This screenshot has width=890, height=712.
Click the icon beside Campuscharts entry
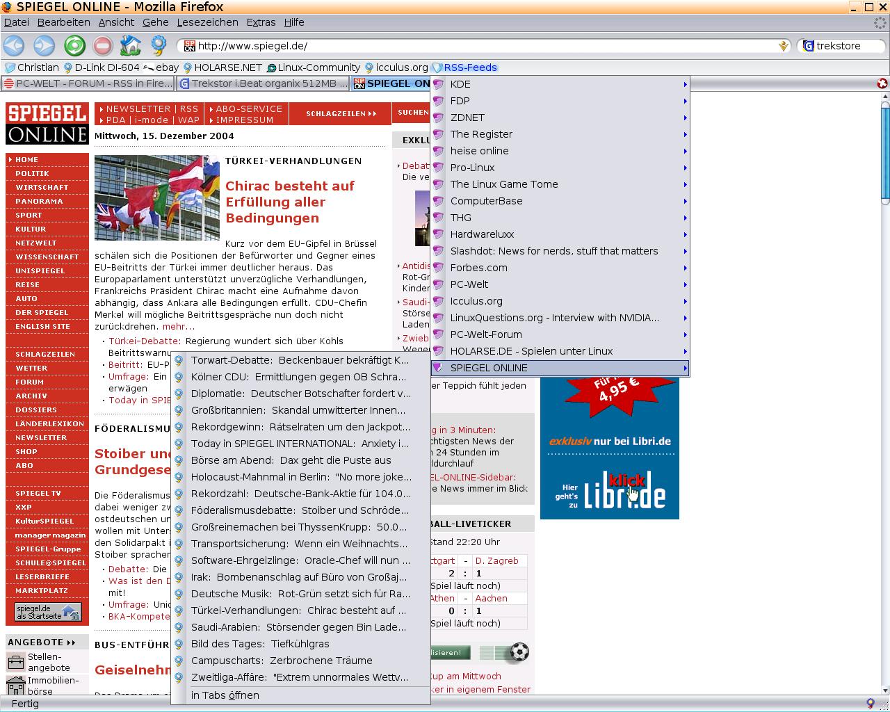(179, 661)
